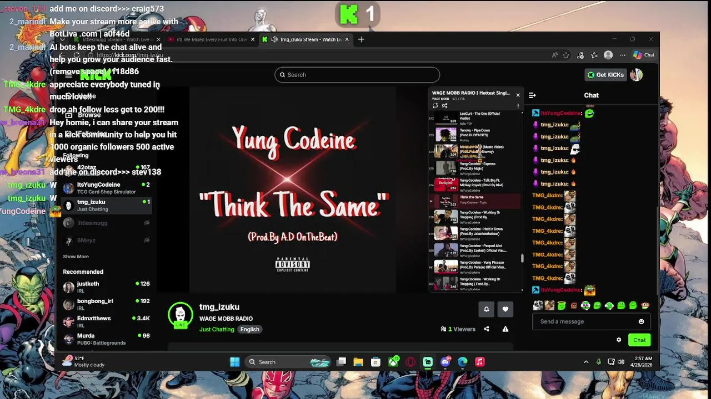
Task: Select tmg_izuku Just Chatting in the sidebar
Action: coord(107,206)
